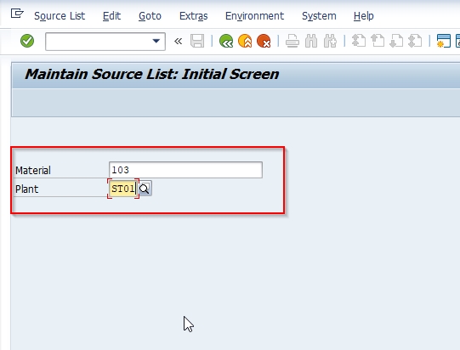Click the Save diskette icon

pyautogui.click(x=197, y=41)
